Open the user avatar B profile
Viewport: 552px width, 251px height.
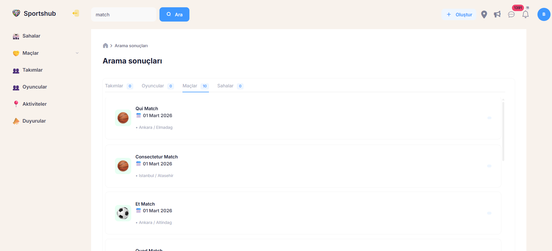click(544, 14)
